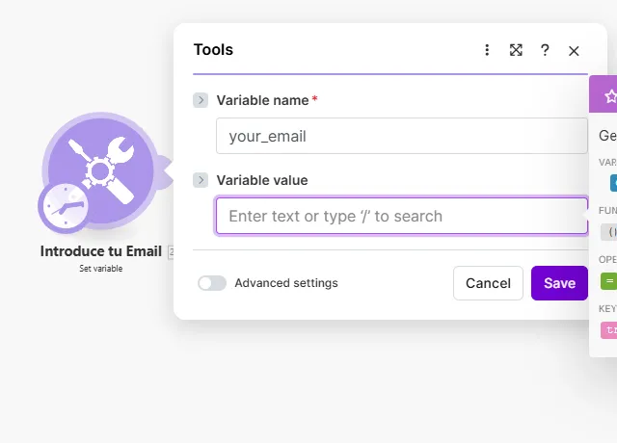Expand the Tools dialog to fullscreen
The height and width of the screenshot is (443, 617).
(516, 50)
